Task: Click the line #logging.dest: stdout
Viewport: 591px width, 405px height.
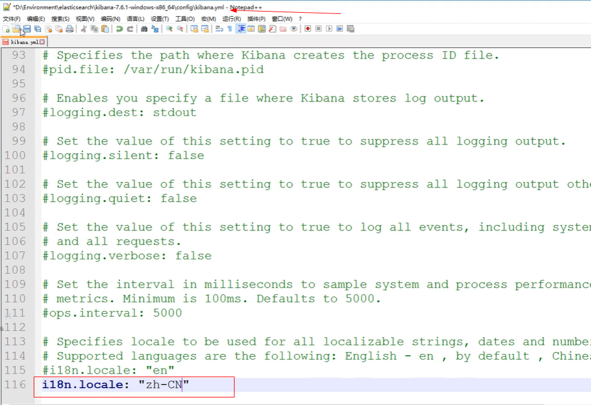Action: pyautogui.click(x=120, y=113)
